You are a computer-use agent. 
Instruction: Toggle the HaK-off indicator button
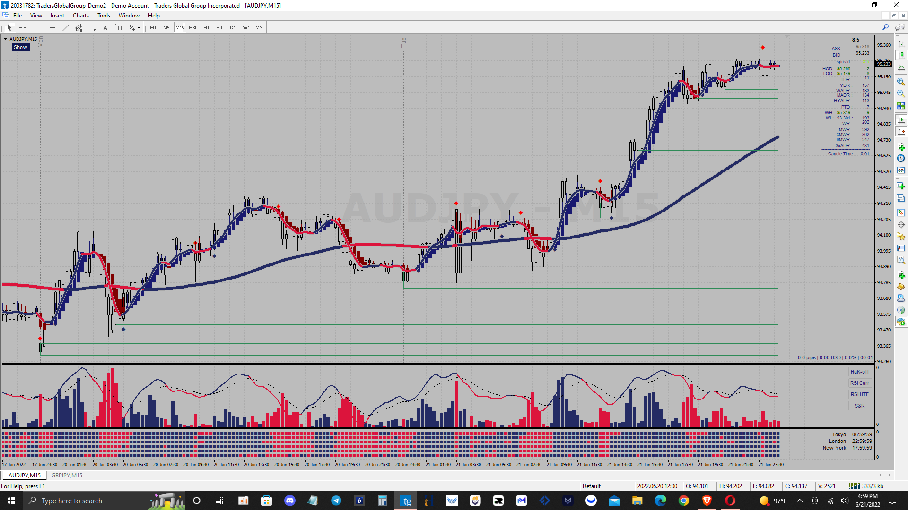pyautogui.click(x=859, y=372)
